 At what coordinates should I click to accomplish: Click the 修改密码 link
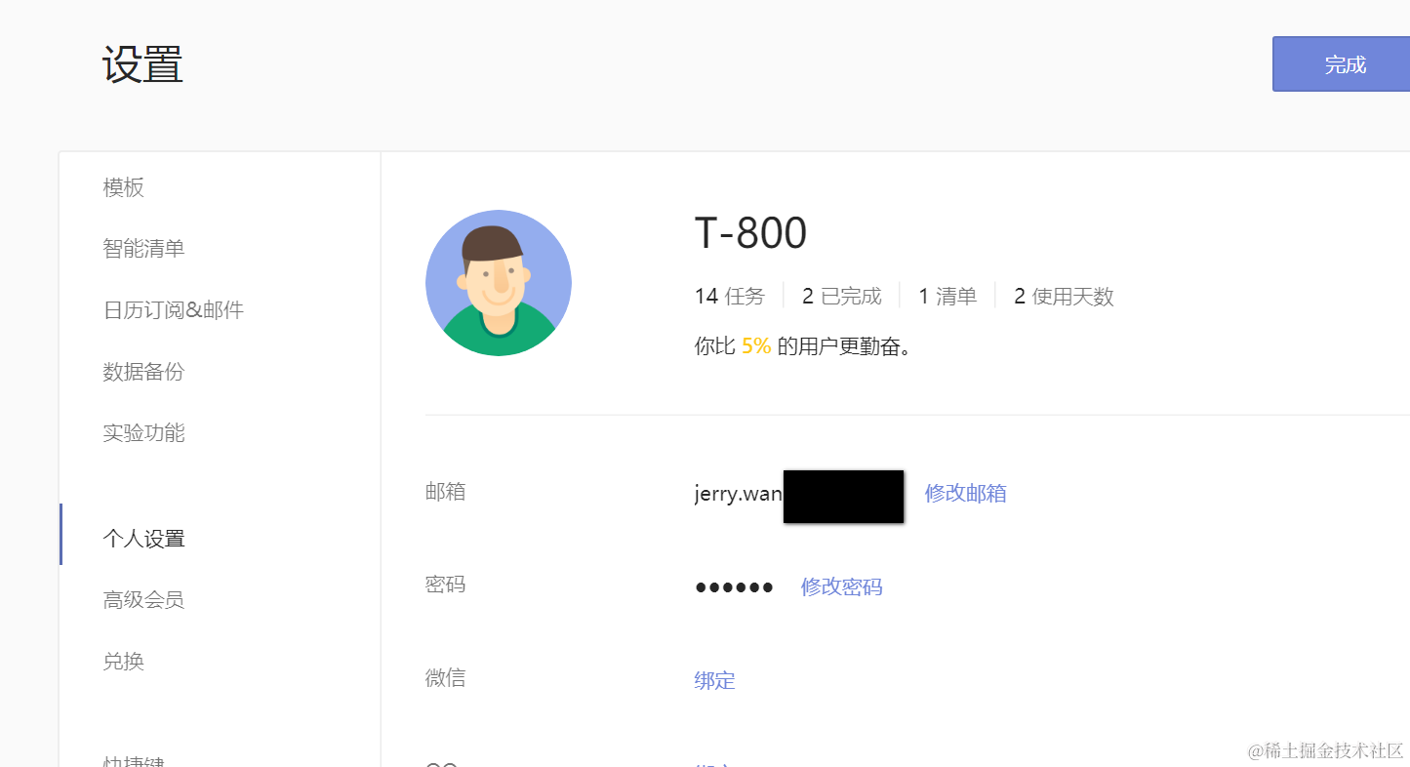click(842, 586)
